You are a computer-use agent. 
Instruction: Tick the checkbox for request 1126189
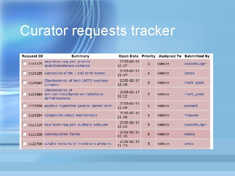(24, 73)
